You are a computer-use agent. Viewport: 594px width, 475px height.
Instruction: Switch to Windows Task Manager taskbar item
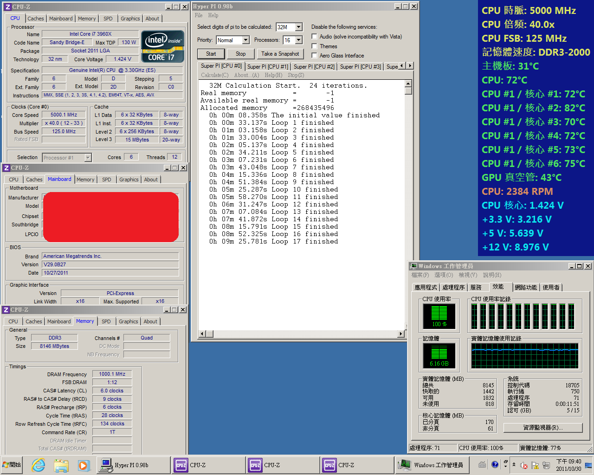(432, 465)
